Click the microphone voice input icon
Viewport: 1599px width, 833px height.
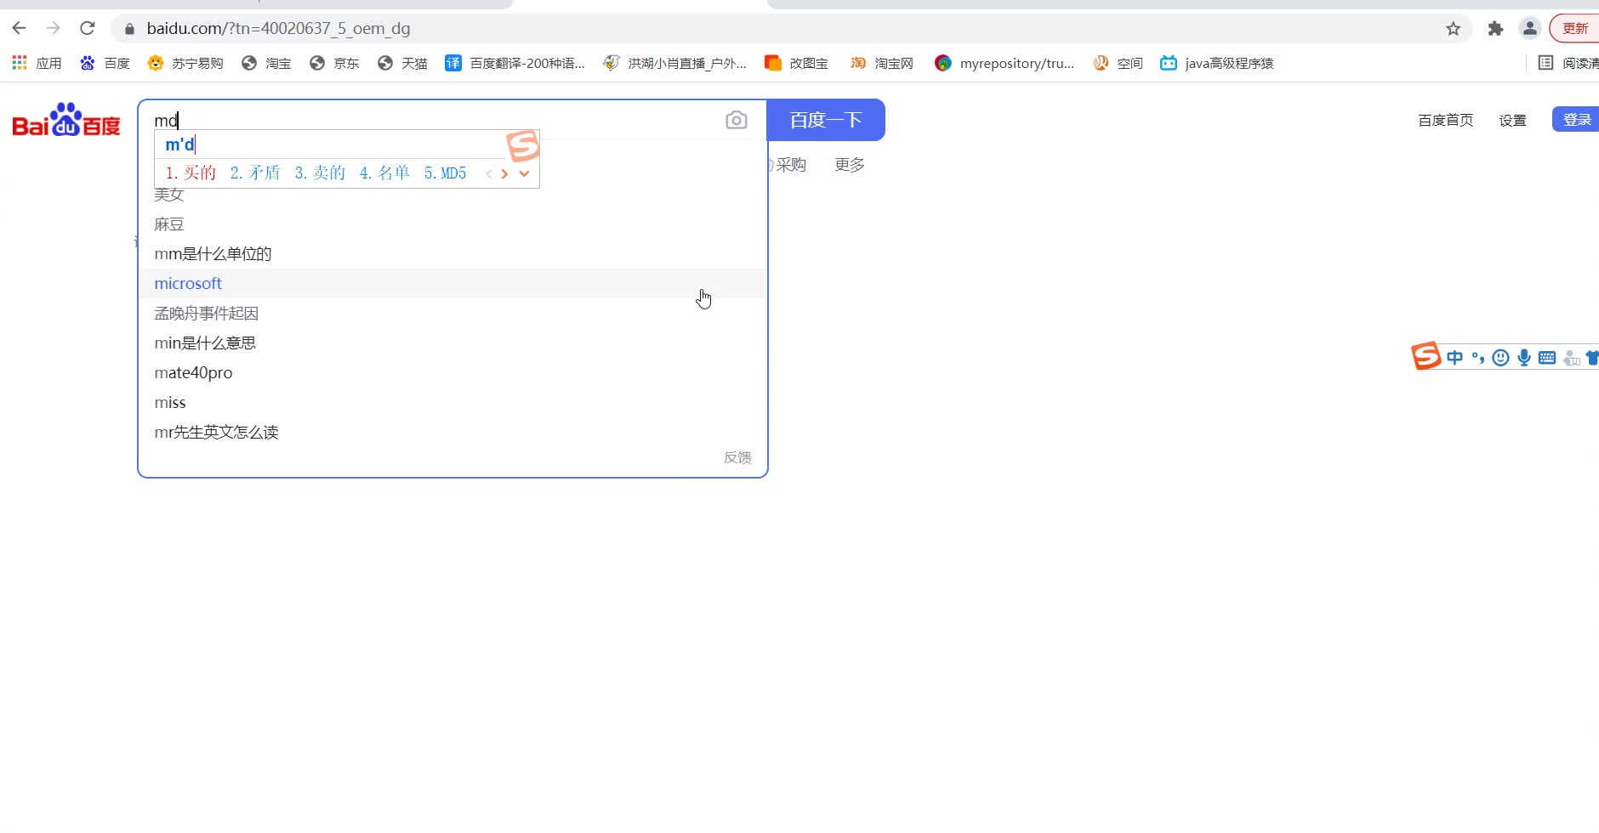[1524, 358]
